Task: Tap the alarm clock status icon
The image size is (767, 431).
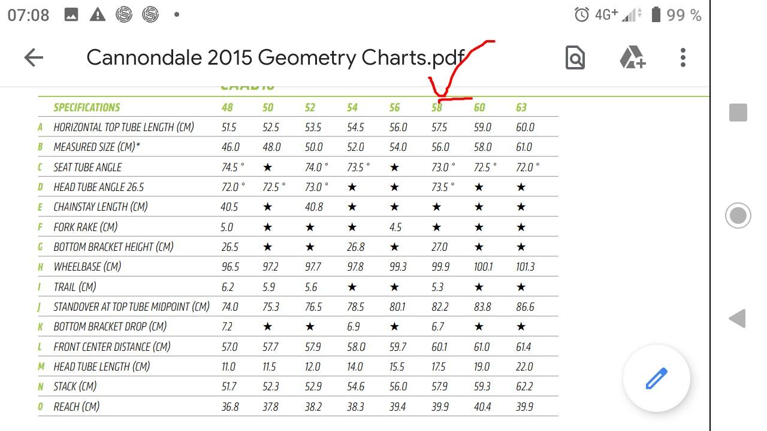Action: pos(581,14)
